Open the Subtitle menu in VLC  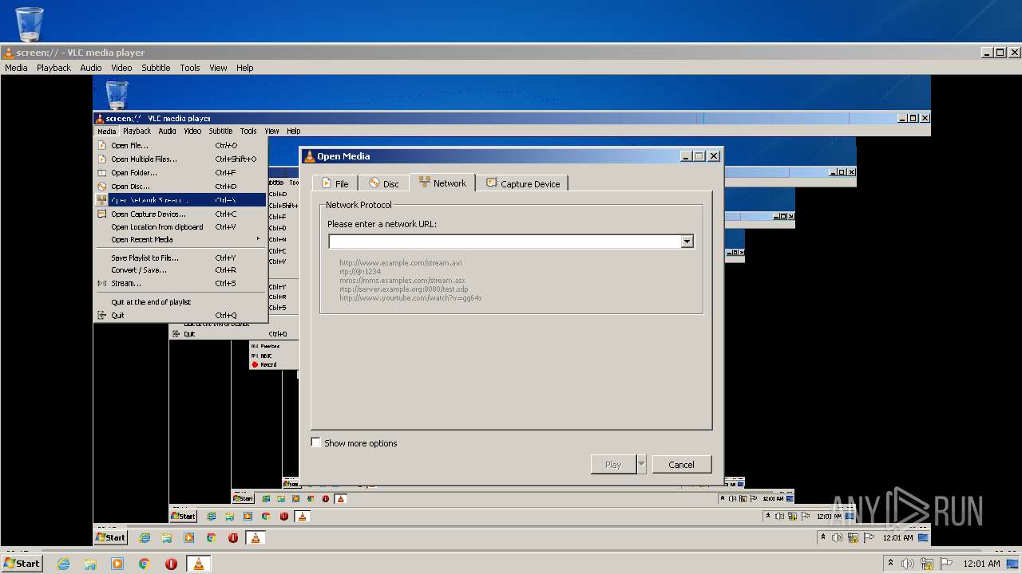(x=156, y=68)
